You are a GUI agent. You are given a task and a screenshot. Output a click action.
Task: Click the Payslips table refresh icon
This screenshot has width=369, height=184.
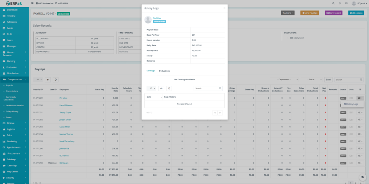pos(55,80)
